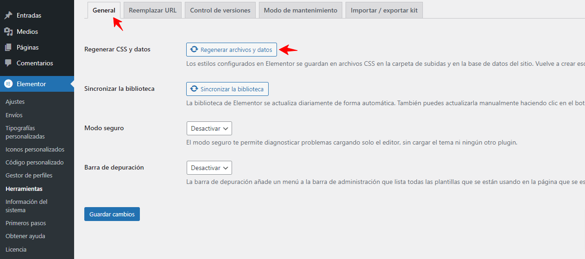This screenshot has width=585, height=259.
Task: Go to Gestor de perfiles
Action: 29,175
